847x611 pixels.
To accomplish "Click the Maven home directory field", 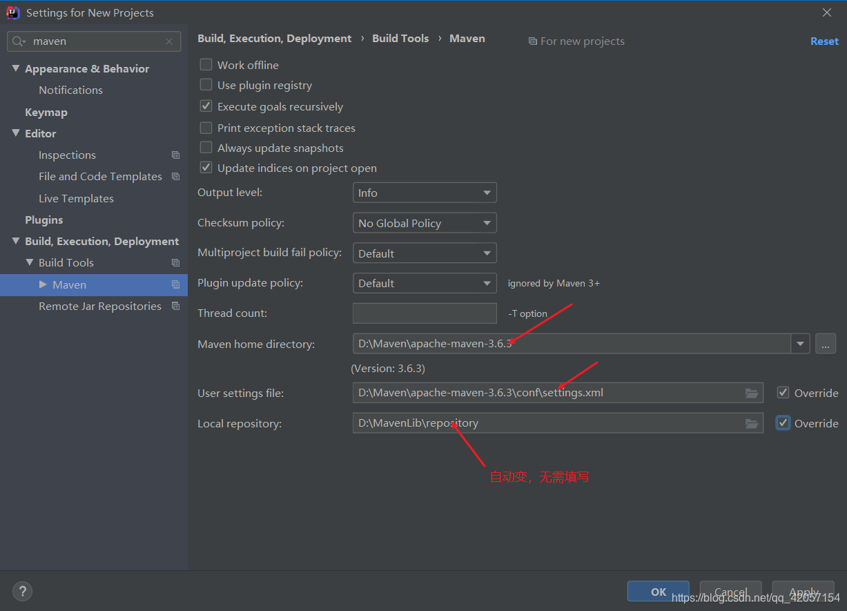I will [572, 344].
